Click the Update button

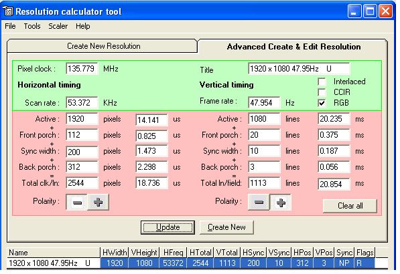[x=168, y=227]
